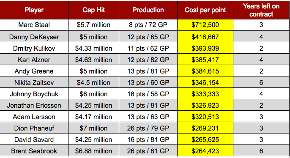The image size is (290, 158).
Task: Click the Johnny Boychuk name cell
Action: point(34,94)
